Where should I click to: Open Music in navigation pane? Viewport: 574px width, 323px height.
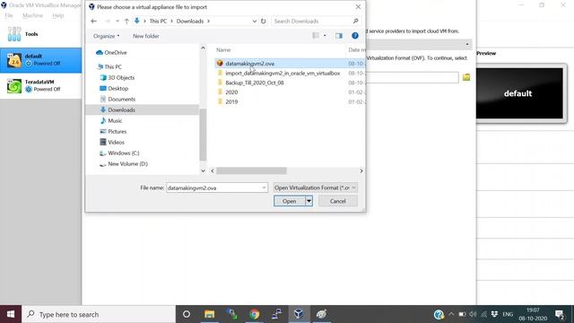pyautogui.click(x=111, y=120)
